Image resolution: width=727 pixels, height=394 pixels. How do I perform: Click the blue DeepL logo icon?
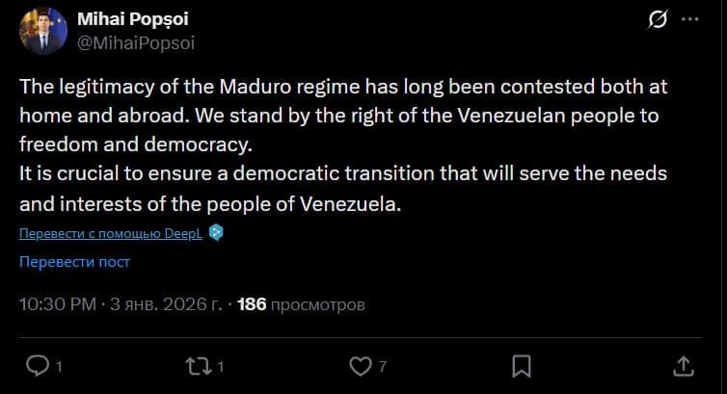pyautogui.click(x=217, y=232)
